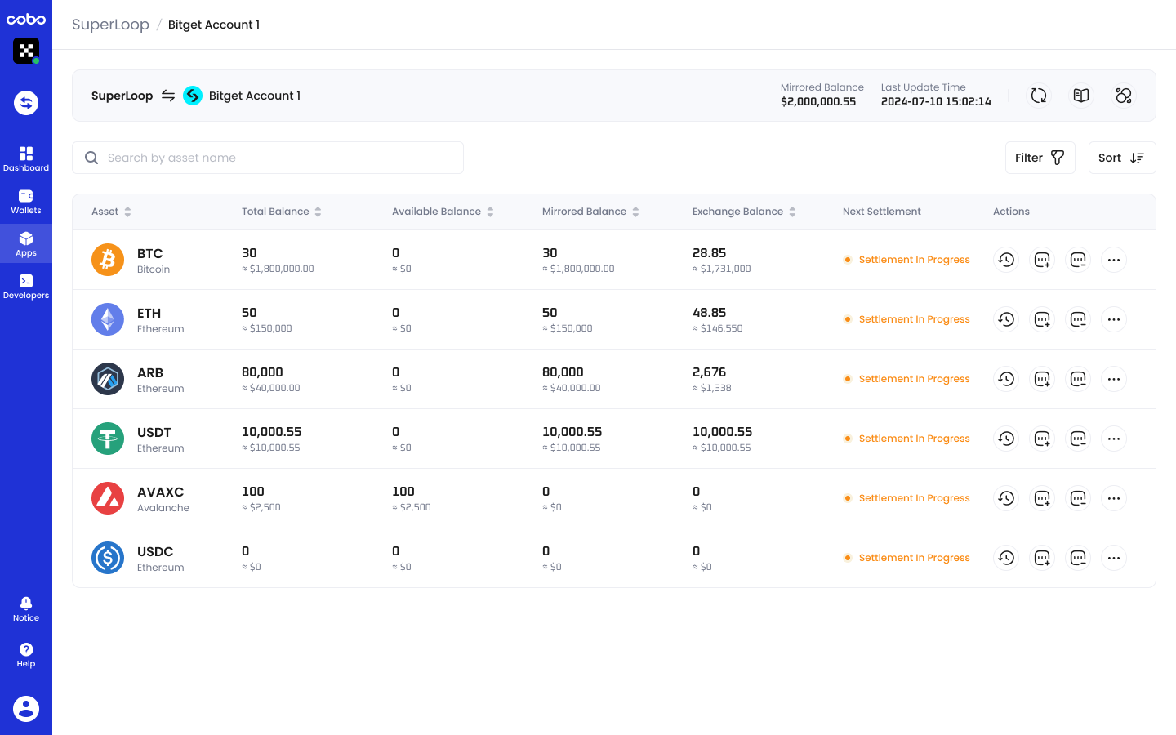Screen dimensions: 1176x735
Task: Click the SuperLoop breadcrumb link
Action: coord(110,24)
